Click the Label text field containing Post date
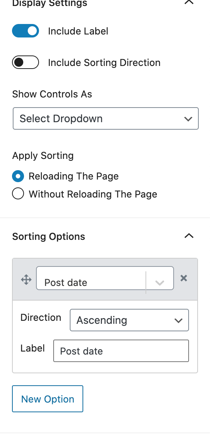The height and width of the screenshot is (434, 210). [121, 351]
